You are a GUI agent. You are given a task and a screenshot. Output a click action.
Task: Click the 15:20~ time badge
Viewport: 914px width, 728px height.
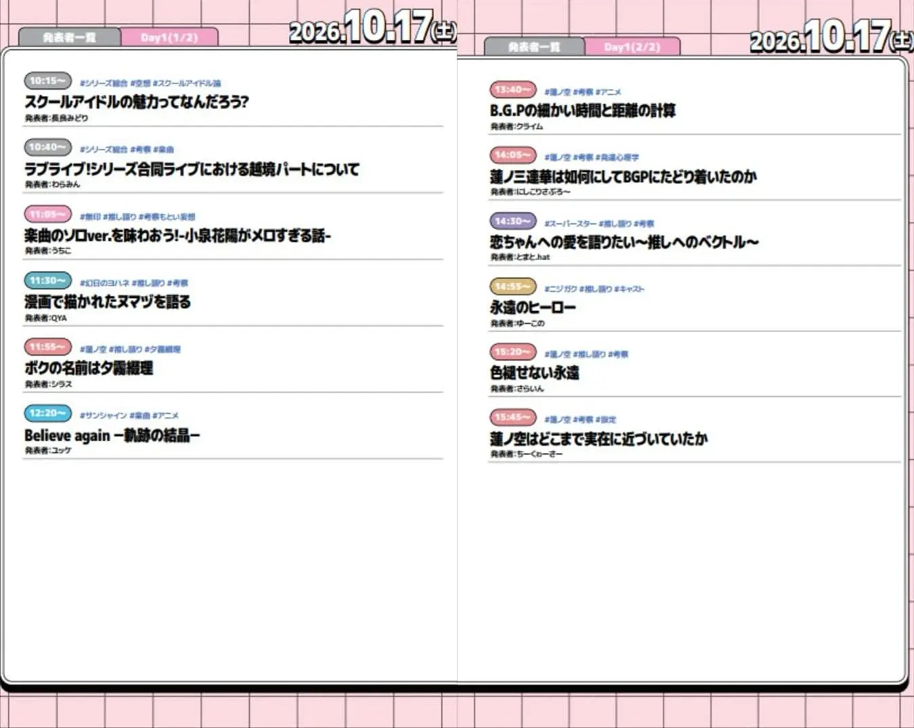(513, 352)
